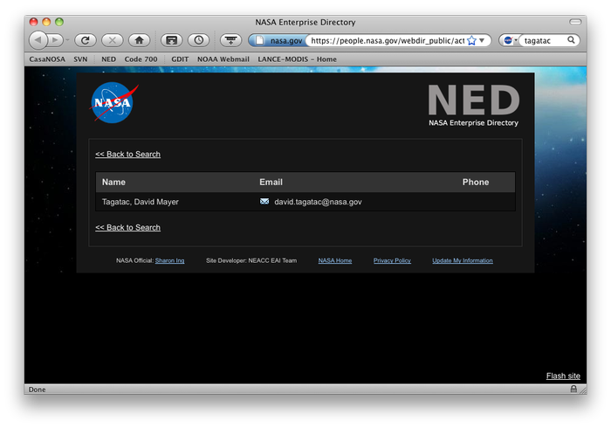Open the search engine selector dropdown
Image resolution: width=611 pixels, height=428 pixels.
coord(510,40)
